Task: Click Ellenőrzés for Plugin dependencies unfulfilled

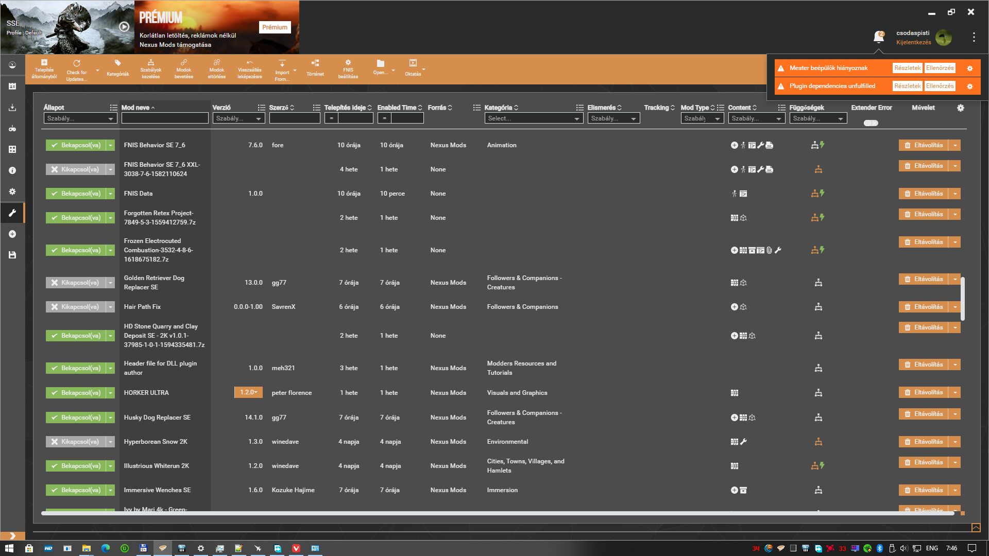Action: point(940,86)
